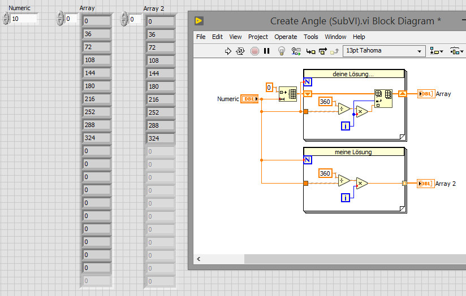This screenshot has width=466, height=296.
Task: Select the 360 constant in meine Lösung
Action: (325, 173)
